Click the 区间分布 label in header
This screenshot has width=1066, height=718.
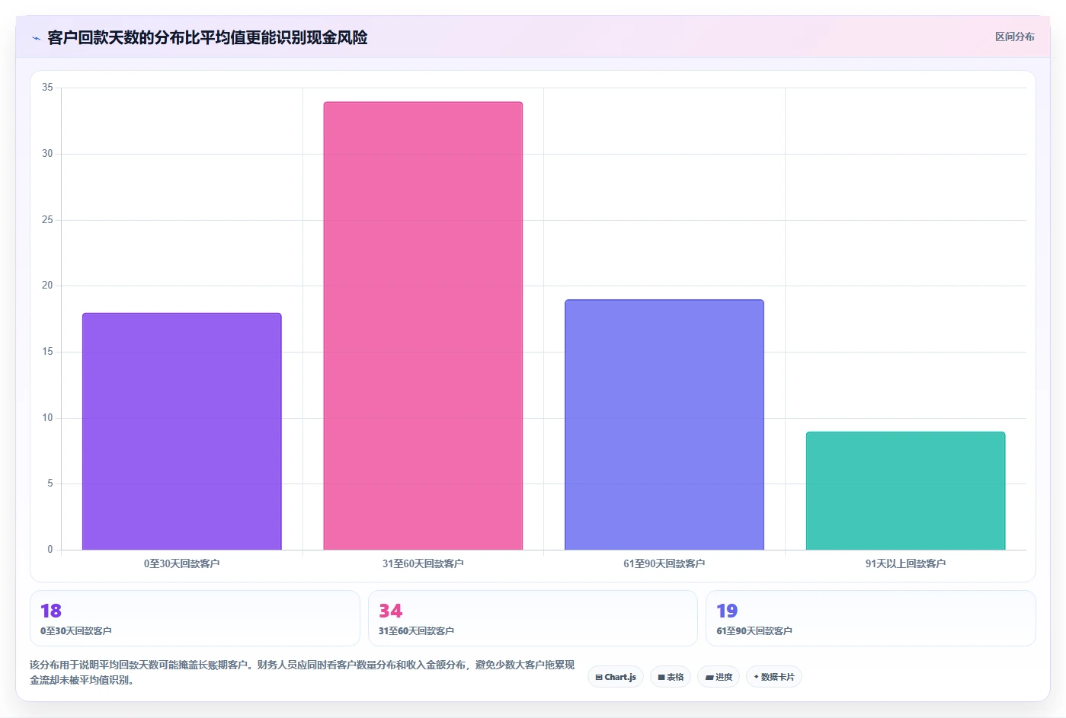[x=1014, y=37]
